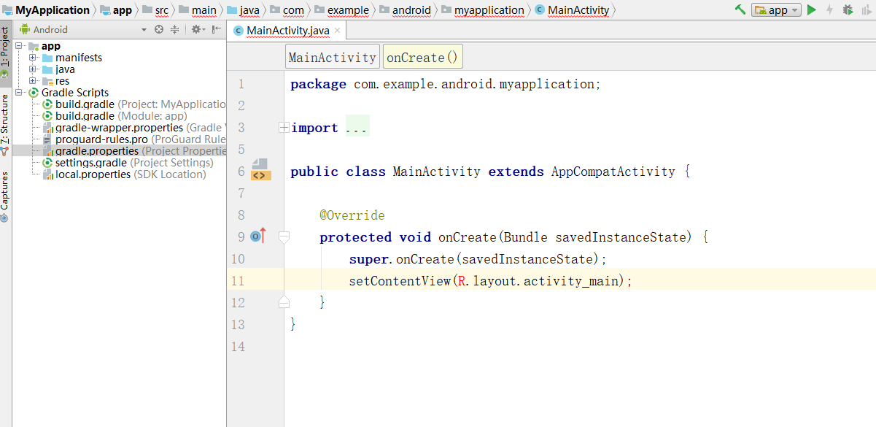The image size is (876, 427).
Task: Click the onCreate() method breadcrumb
Action: [422, 57]
